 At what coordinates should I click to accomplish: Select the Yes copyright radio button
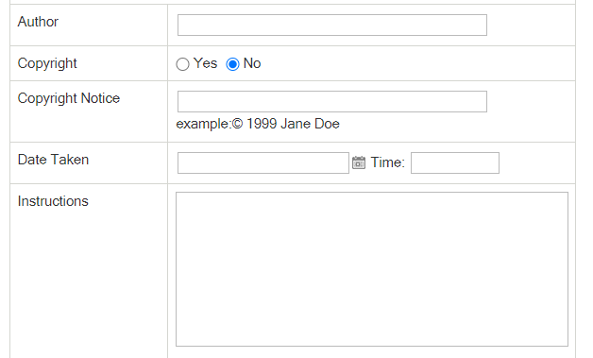point(182,64)
